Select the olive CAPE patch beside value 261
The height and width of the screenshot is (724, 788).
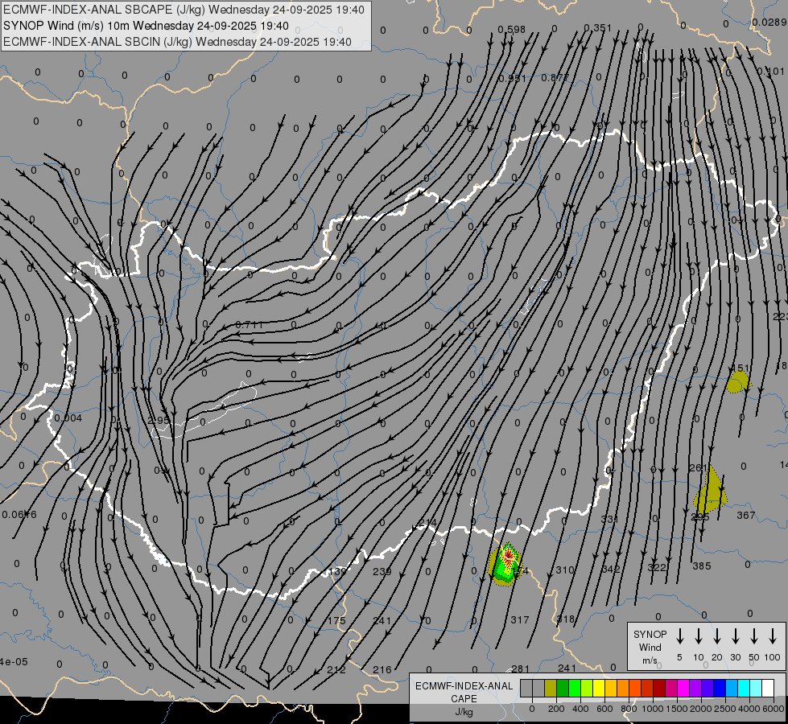(x=710, y=487)
